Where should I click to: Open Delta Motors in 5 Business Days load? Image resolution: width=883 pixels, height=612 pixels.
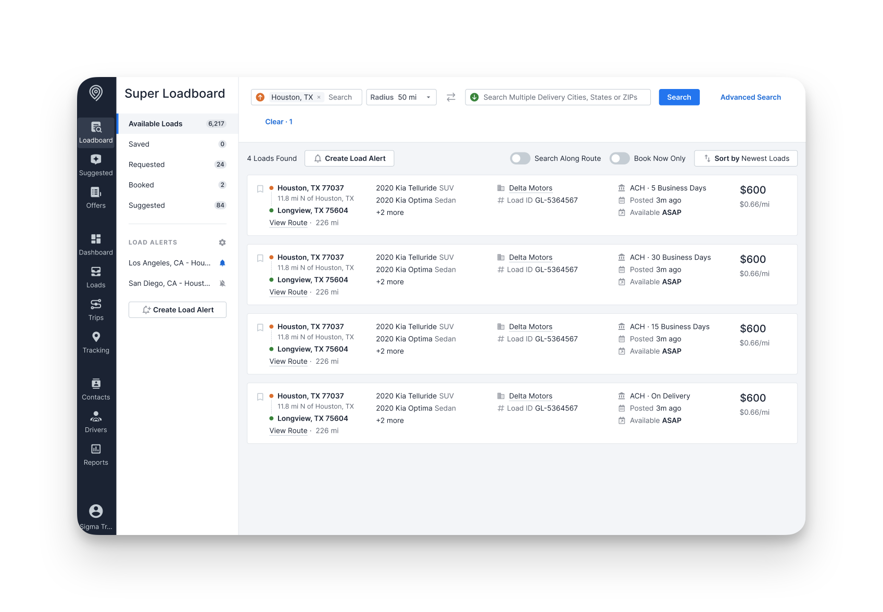click(x=531, y=188)
